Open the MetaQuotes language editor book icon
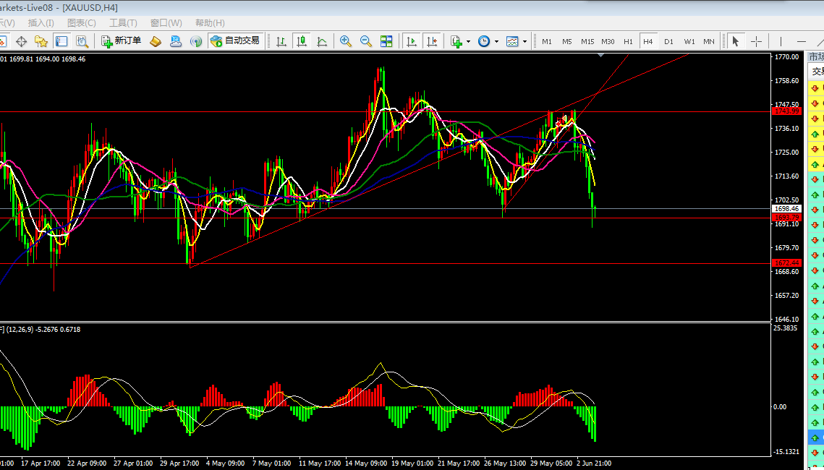Viewport: 824px width, 470px height. click(156, 41)
